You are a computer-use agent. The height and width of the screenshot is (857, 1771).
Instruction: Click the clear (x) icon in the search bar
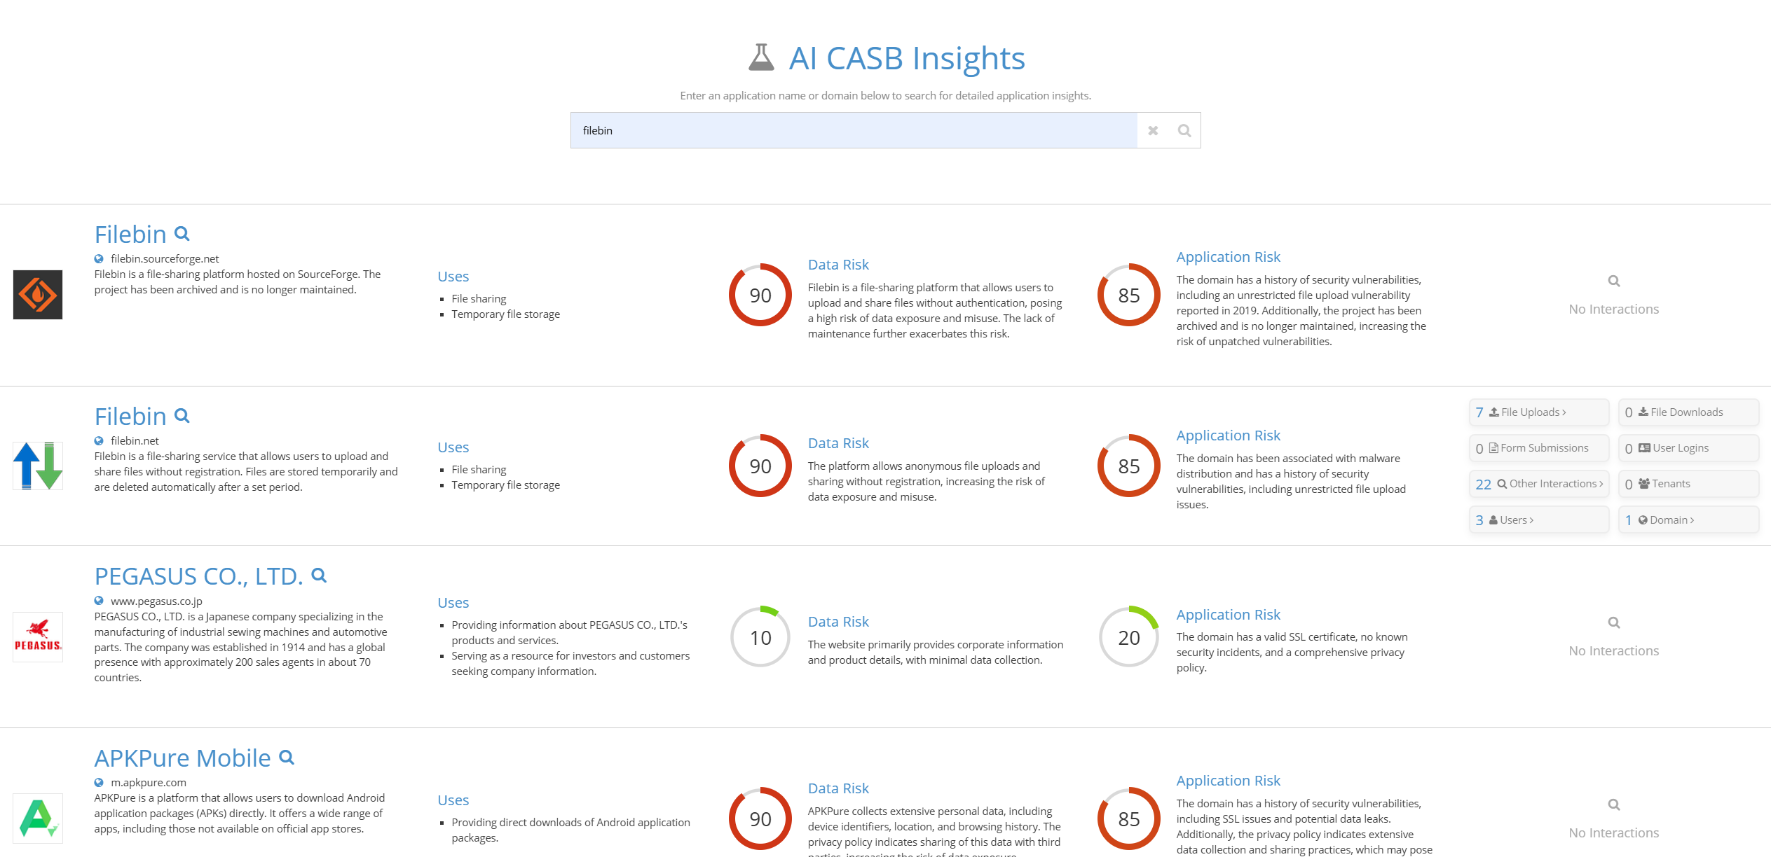(1153, 130)
